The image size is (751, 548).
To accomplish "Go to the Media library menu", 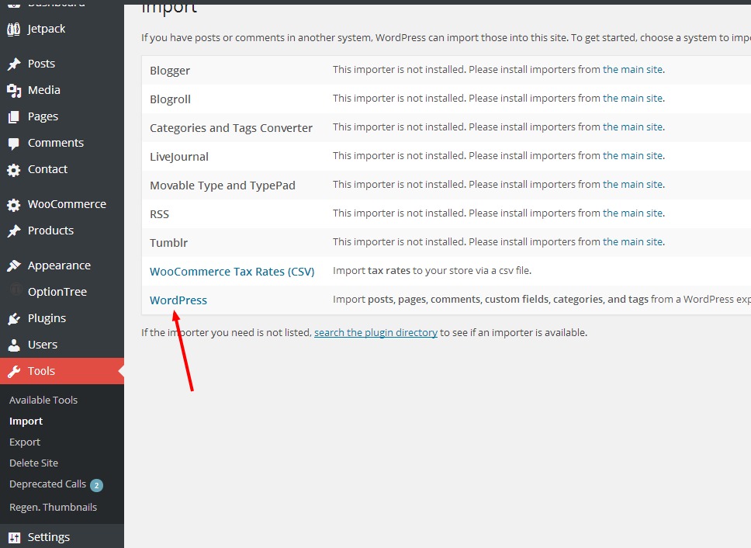I will point(44,90).
